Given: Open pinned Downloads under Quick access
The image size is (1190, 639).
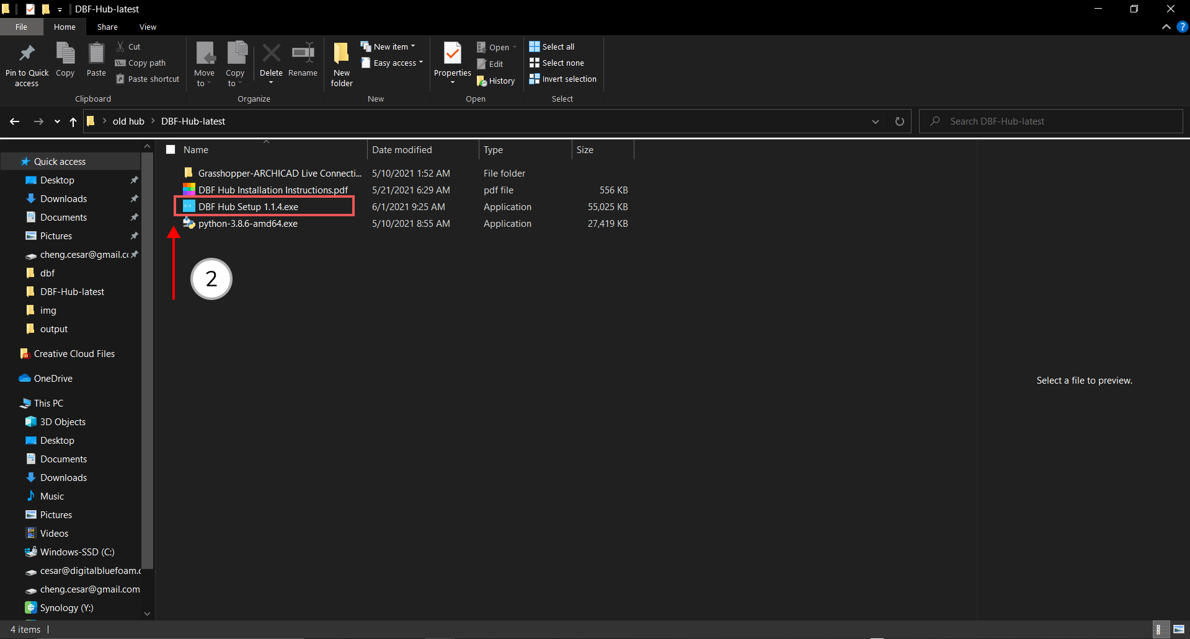Looking at the screenshot, I should (63, 198).
